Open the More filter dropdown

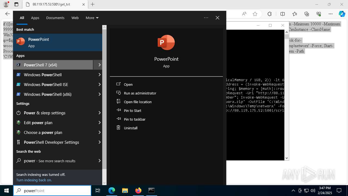(92, 18)
